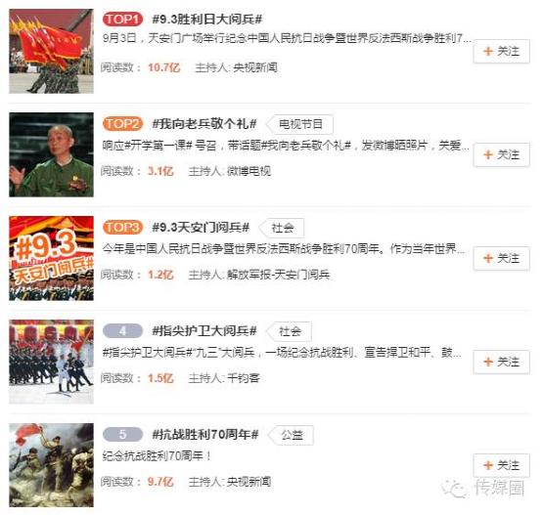Image resolution: width=542 pixels, height=515 pixels.
Task: Follow the #9.3胜利日大阅兵# topic
Action: pyautogui.click(x=501, y=52)
